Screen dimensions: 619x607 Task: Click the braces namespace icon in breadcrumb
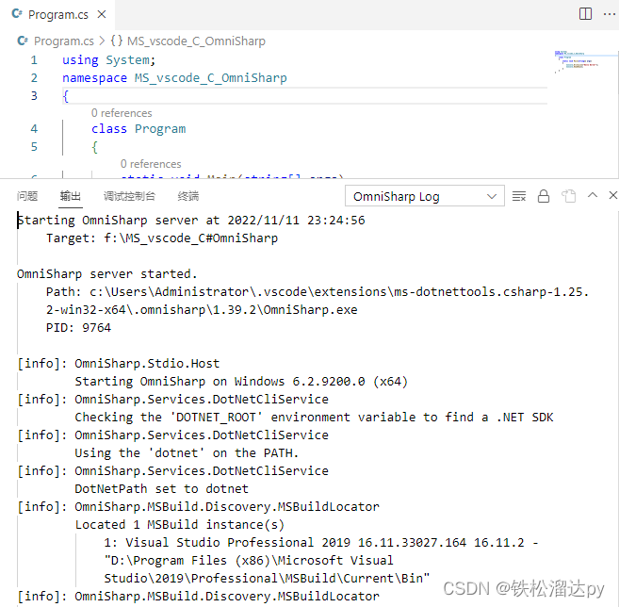[117, 41]
